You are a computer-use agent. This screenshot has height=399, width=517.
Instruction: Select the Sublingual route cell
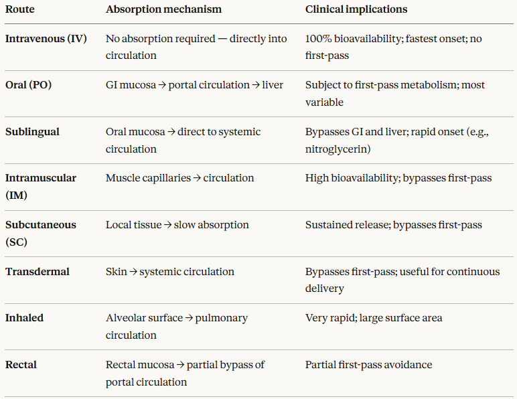[32, 132]
